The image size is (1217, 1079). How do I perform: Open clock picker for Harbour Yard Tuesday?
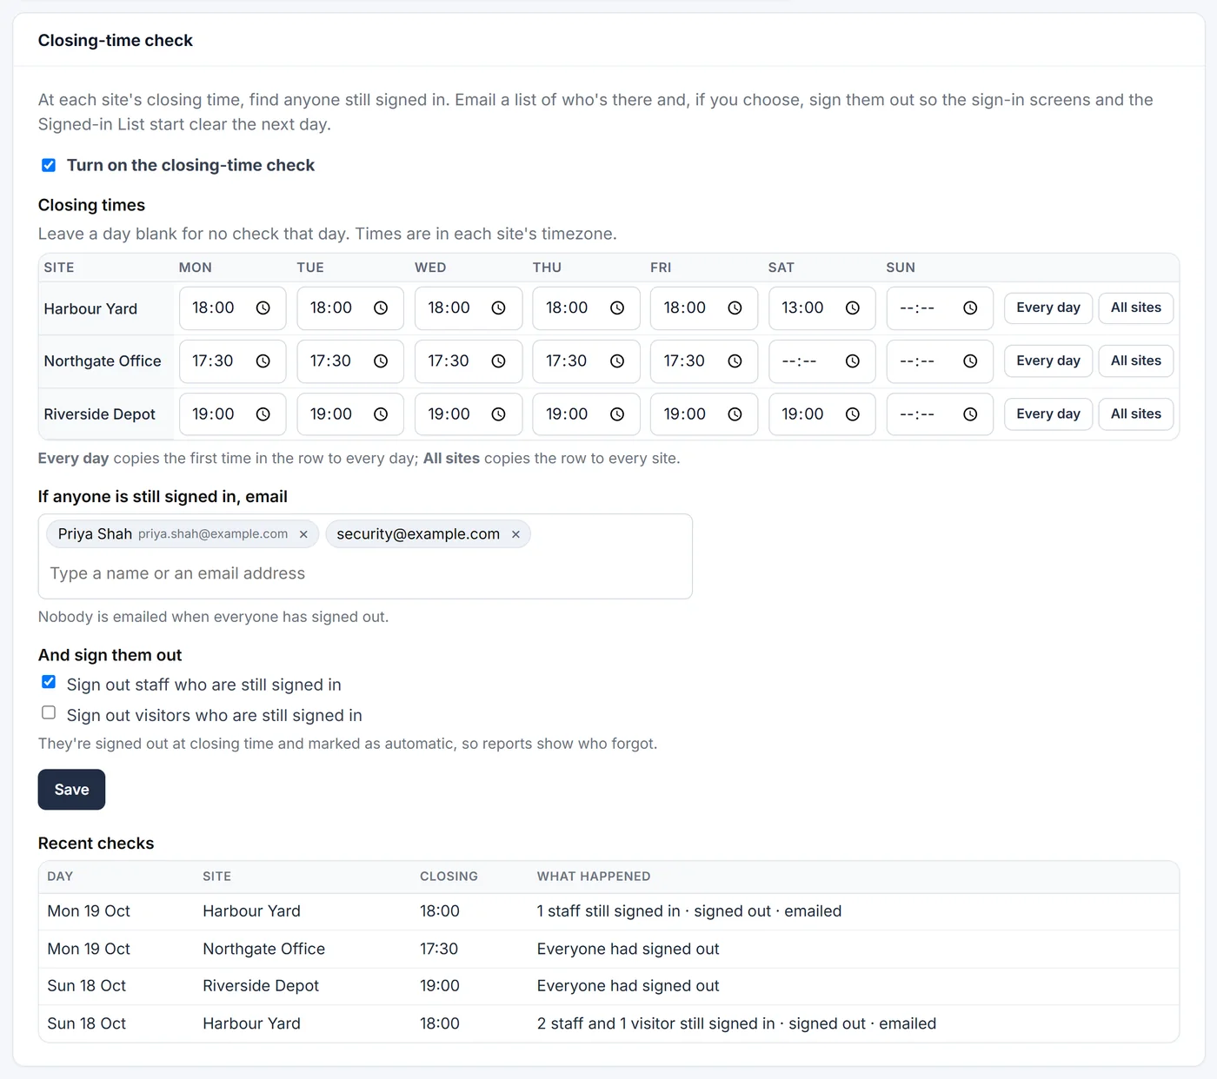[x=381, y=308]
